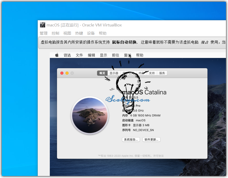Image resolution: width=228 pixels, height=178 pixels.
Task: Close the About This Mac window
Action: pos(62,73)
